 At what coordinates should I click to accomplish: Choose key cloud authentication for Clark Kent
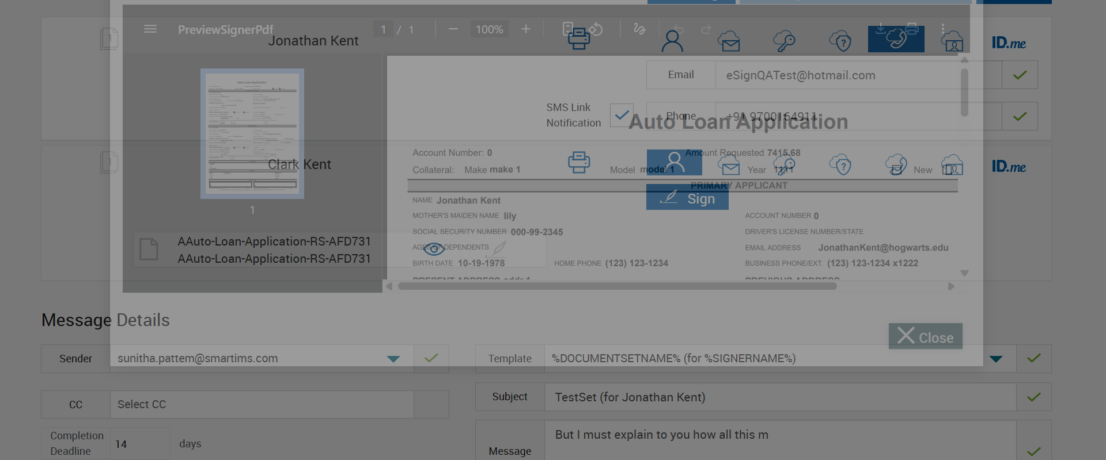(x=784, y=165)
